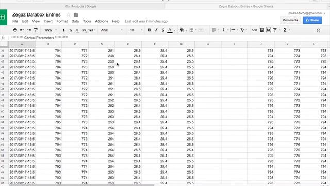330x186 pixels.
Task: Increase decimal places
Action: click(84, 30)
